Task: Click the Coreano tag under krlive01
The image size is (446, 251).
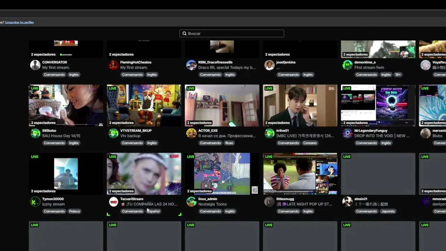Action: 310,143
